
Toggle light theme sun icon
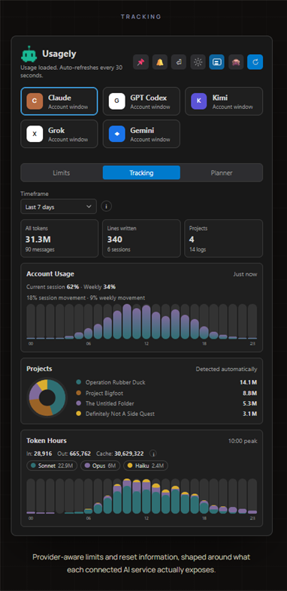[x=198, y=62]
